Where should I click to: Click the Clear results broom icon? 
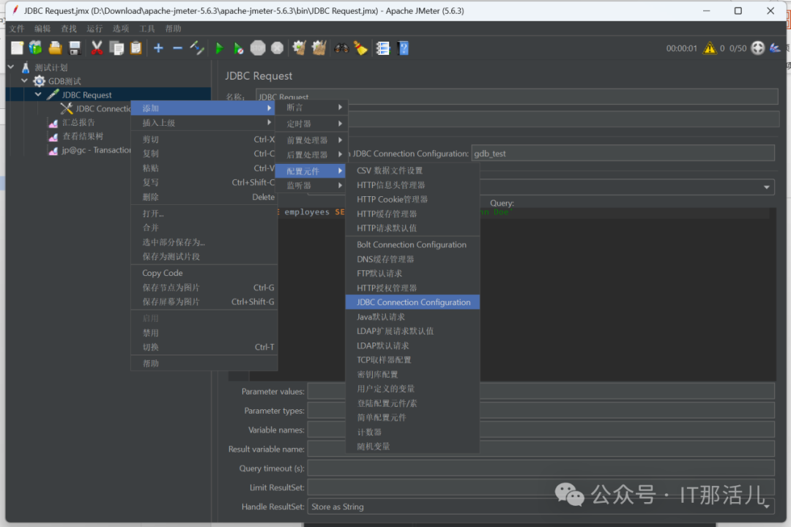click(x=299, y=48)
